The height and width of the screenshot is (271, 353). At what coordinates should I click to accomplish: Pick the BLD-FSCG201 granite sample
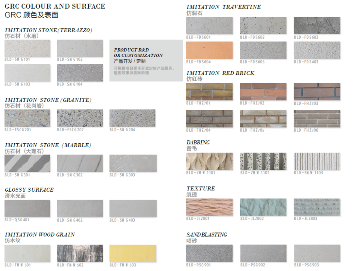pos(27,118)
